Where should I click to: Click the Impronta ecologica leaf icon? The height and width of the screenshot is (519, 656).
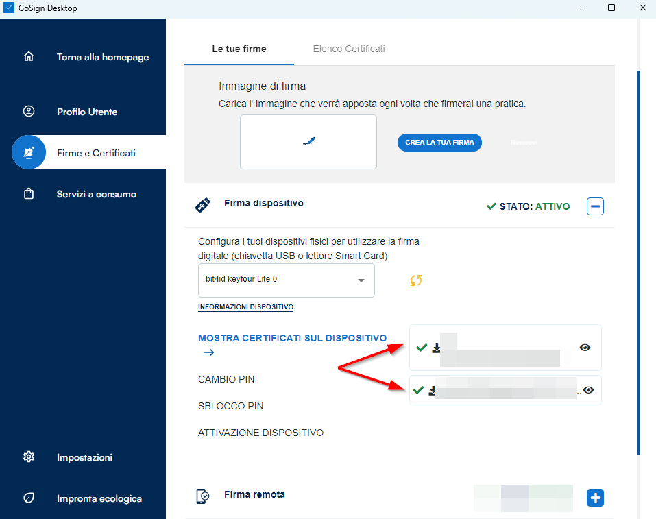(x=29, y=498)
